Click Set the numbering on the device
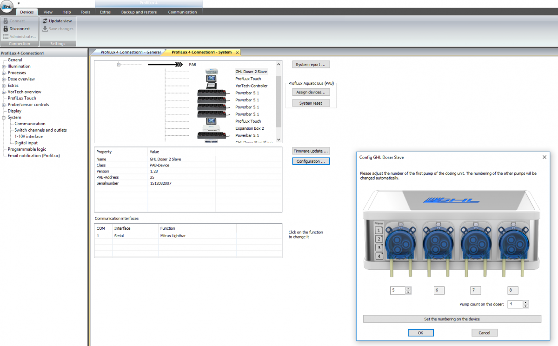This screenshot has width=558, height=346. [x=452, y=319]
